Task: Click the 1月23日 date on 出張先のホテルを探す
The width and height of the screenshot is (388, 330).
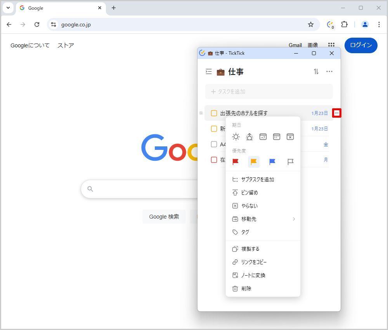Action: pos(319,113)
